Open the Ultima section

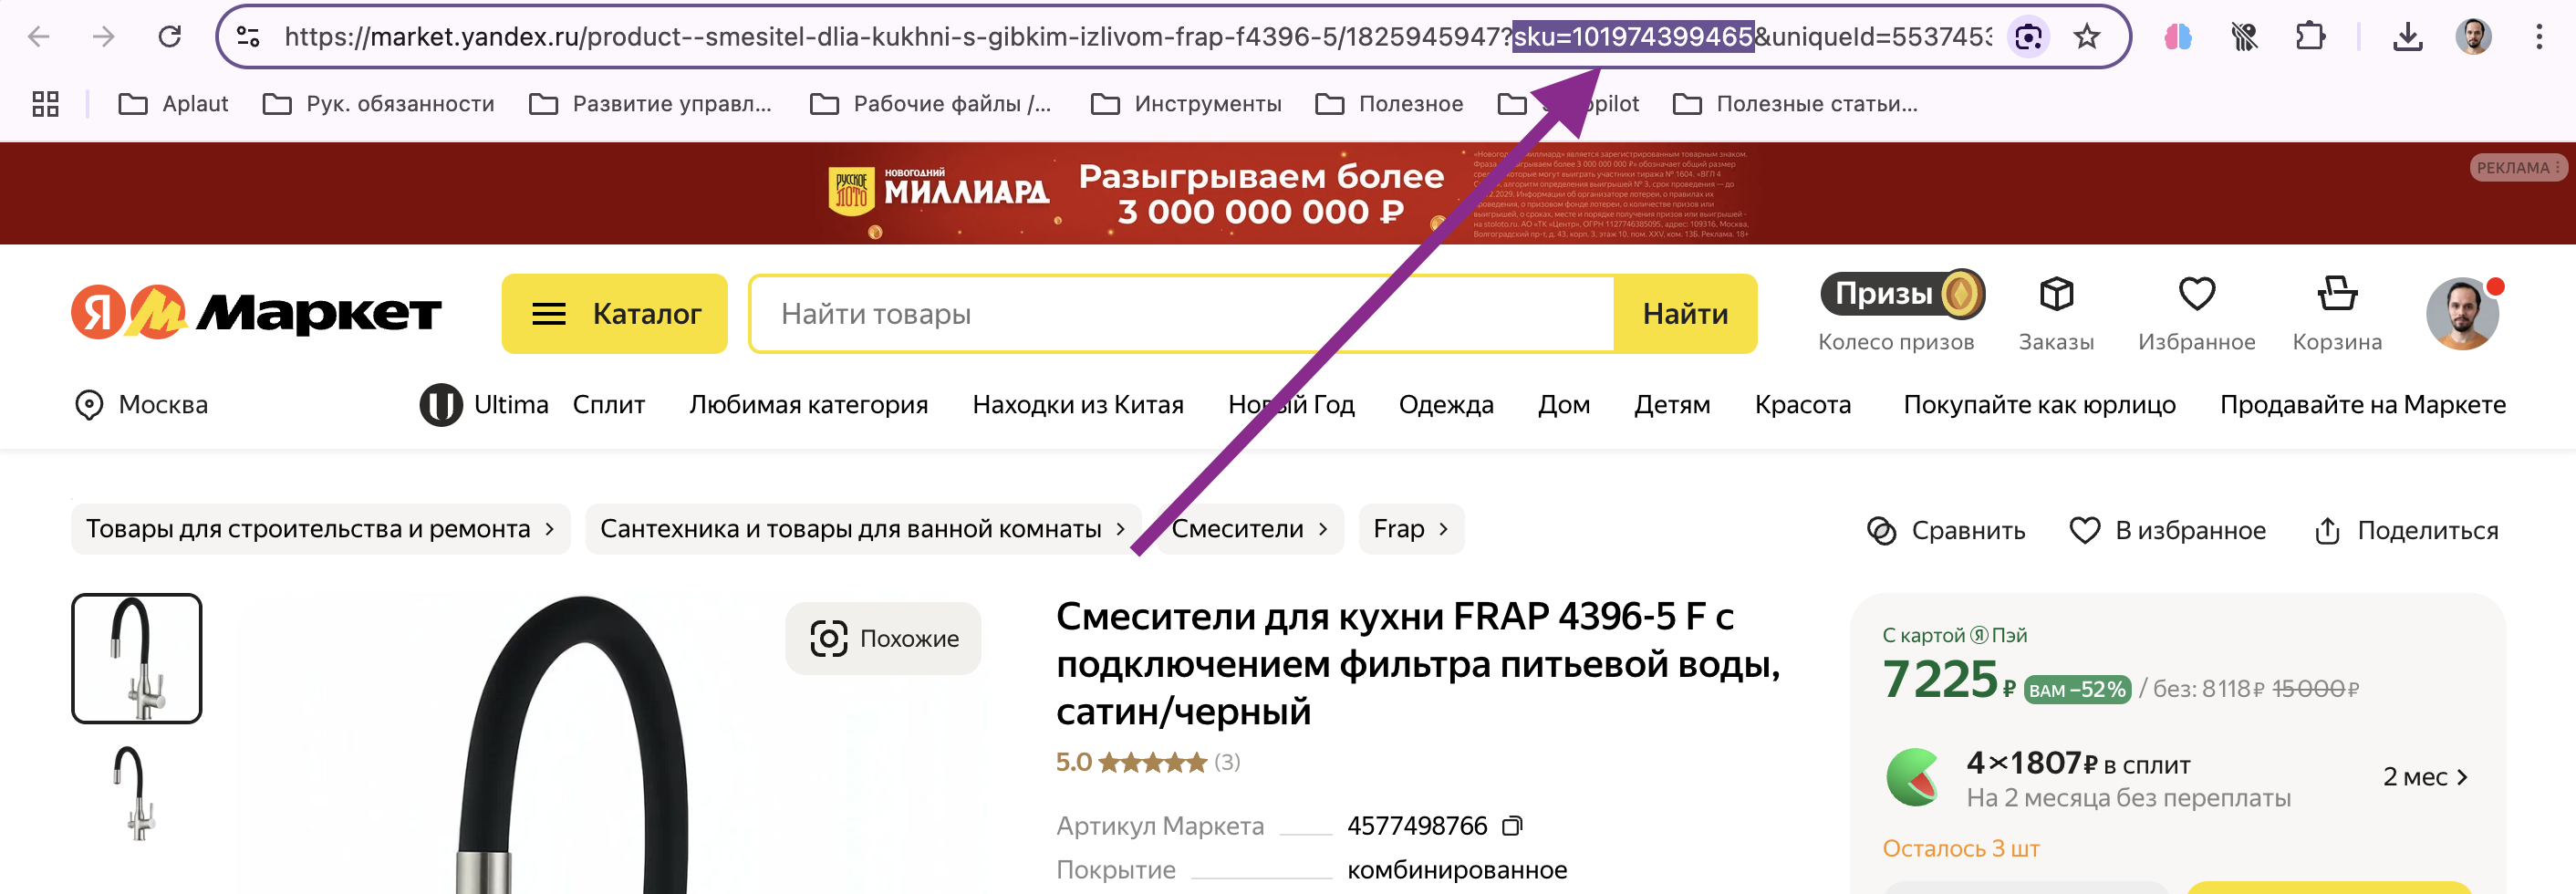click(x=484, y=404)
